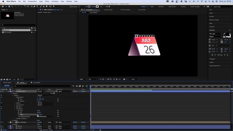233x131 pixels.
Task: Select the Type tool
Action: pyautogui.click(x=37, y=7)
